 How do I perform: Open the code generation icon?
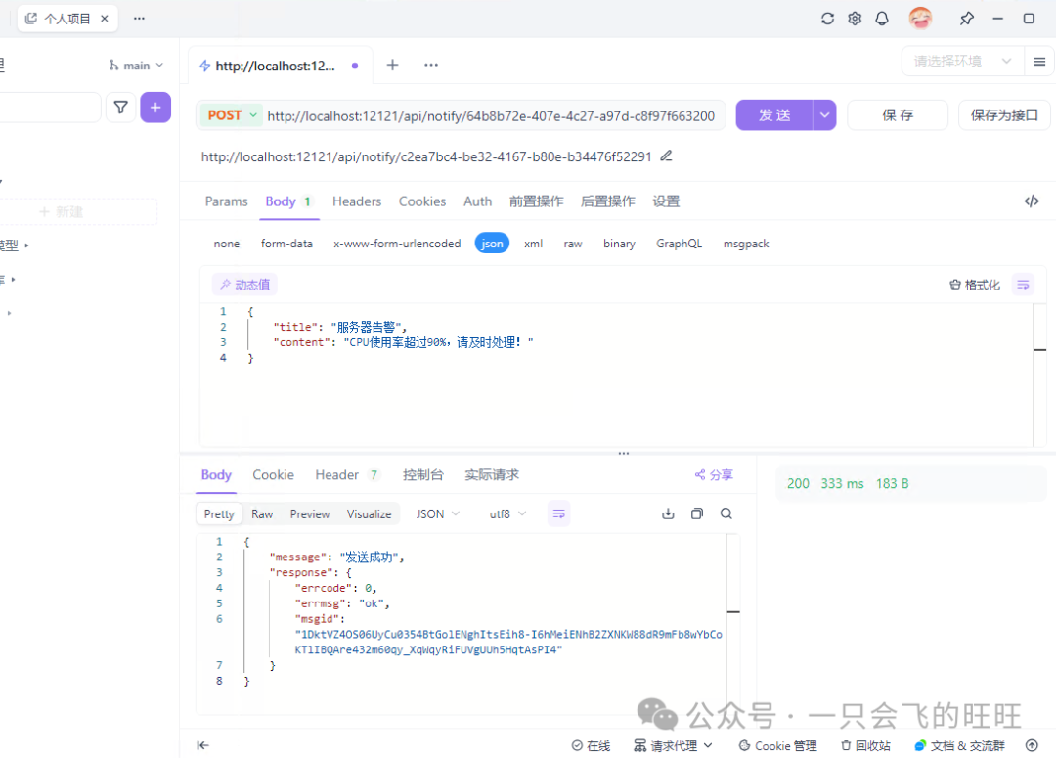point(1032,201)
